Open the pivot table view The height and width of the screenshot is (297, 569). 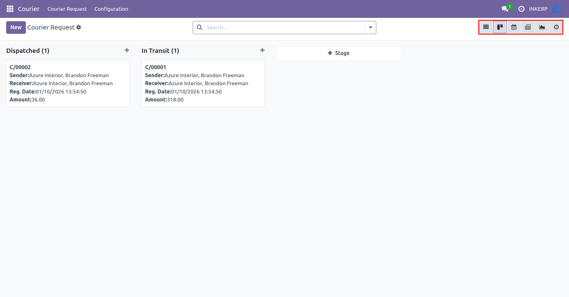coord(528,27)
